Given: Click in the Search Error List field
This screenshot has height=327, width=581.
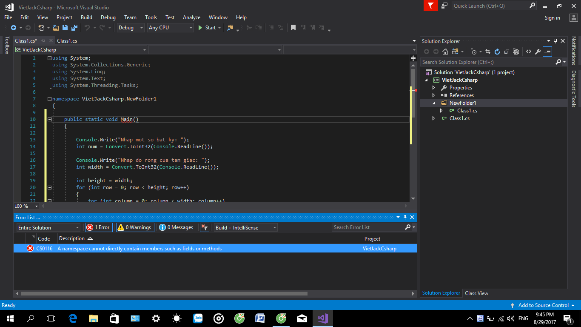Looking at the screenshot, I should [368, 227].
